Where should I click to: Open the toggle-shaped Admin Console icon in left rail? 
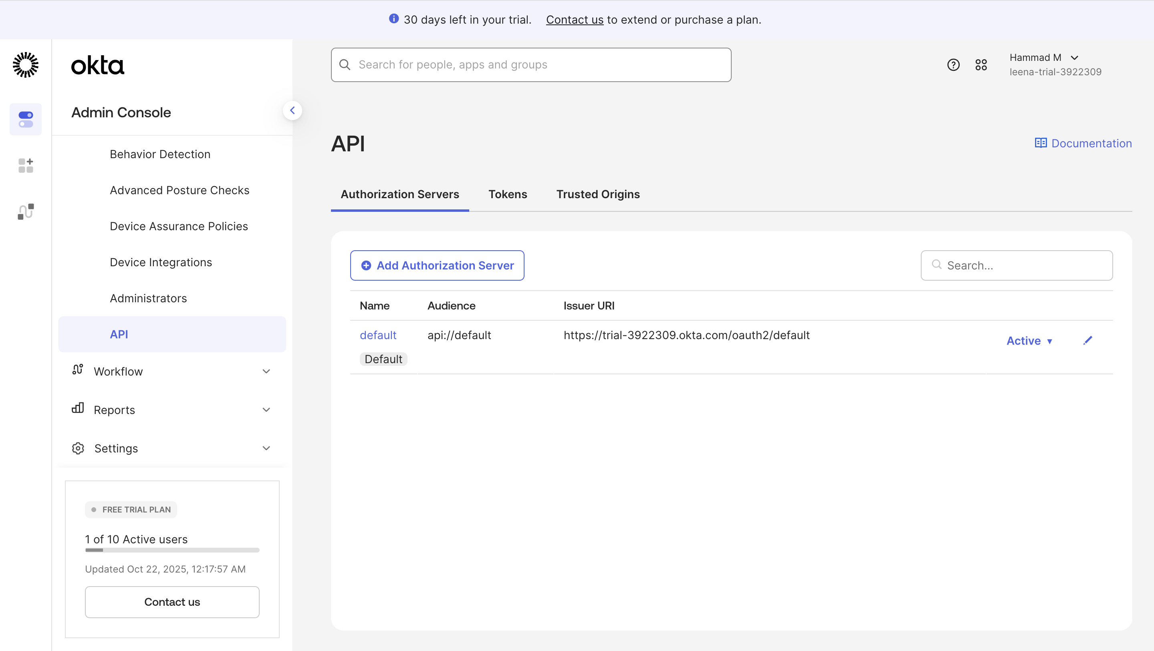click(x=26, y=119)
